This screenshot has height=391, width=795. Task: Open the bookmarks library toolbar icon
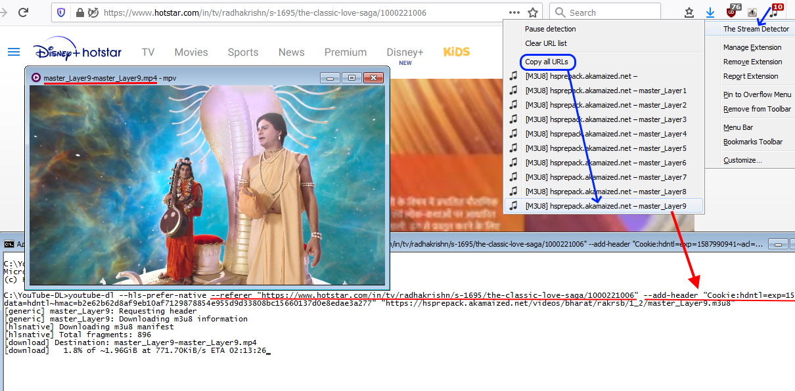[x=689, y=12]
